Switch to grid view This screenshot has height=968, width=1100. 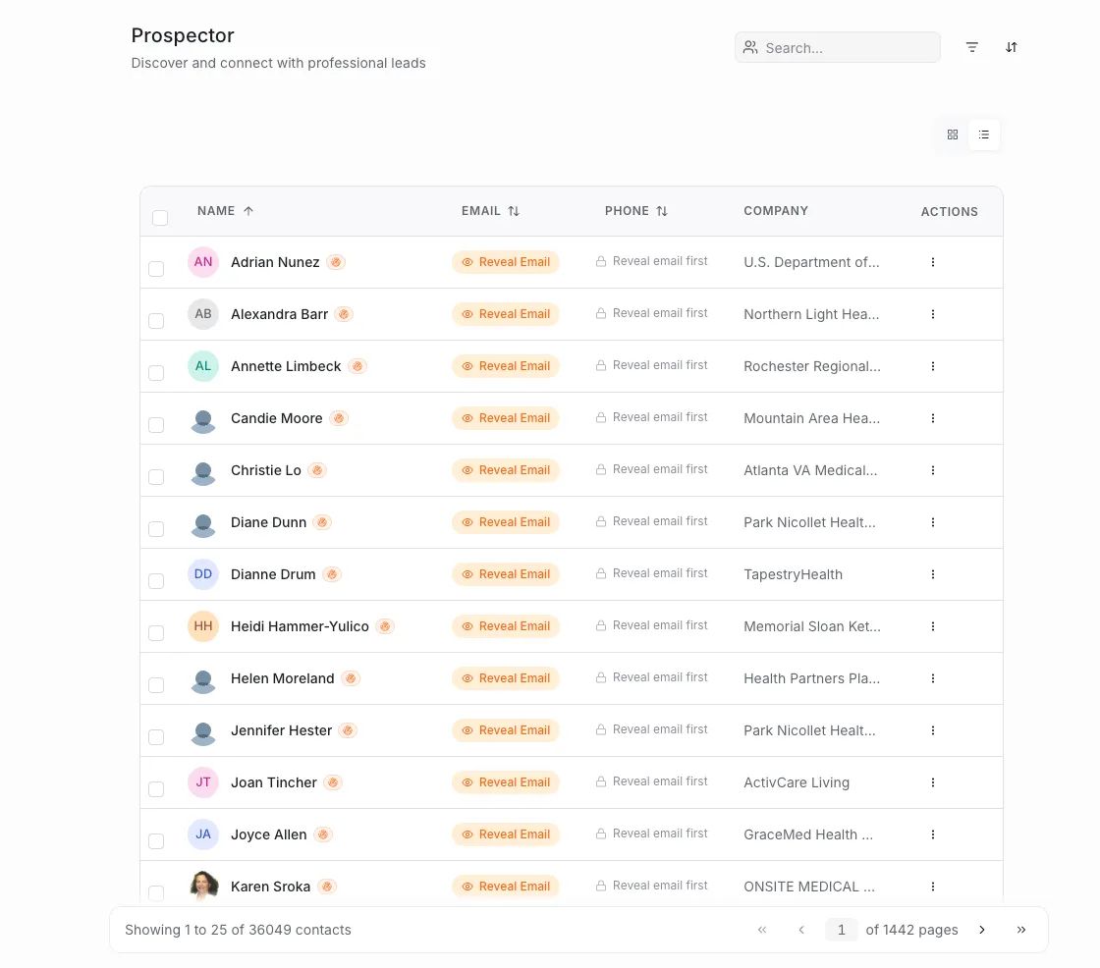tap(952, 134)
